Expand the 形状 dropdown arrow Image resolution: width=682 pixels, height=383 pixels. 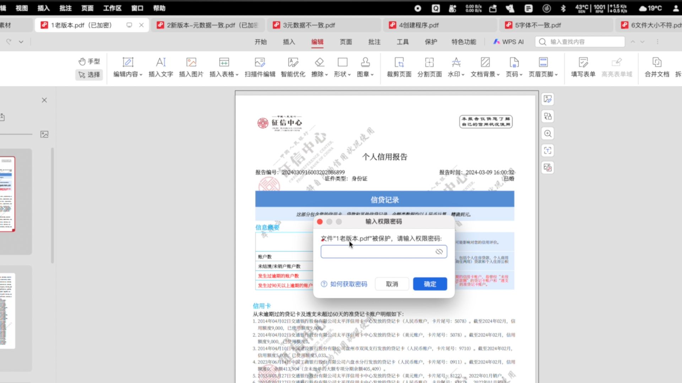tap(350, 74)
